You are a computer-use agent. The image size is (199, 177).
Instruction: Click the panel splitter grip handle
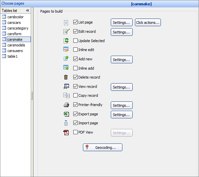point(32,95)
